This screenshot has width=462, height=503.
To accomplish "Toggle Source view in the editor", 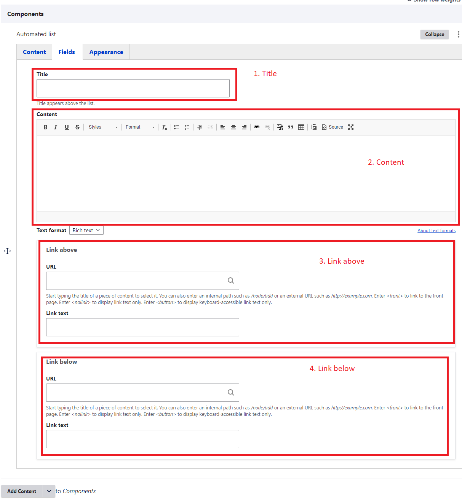I will pyautogui.click(x=333, y=127).
